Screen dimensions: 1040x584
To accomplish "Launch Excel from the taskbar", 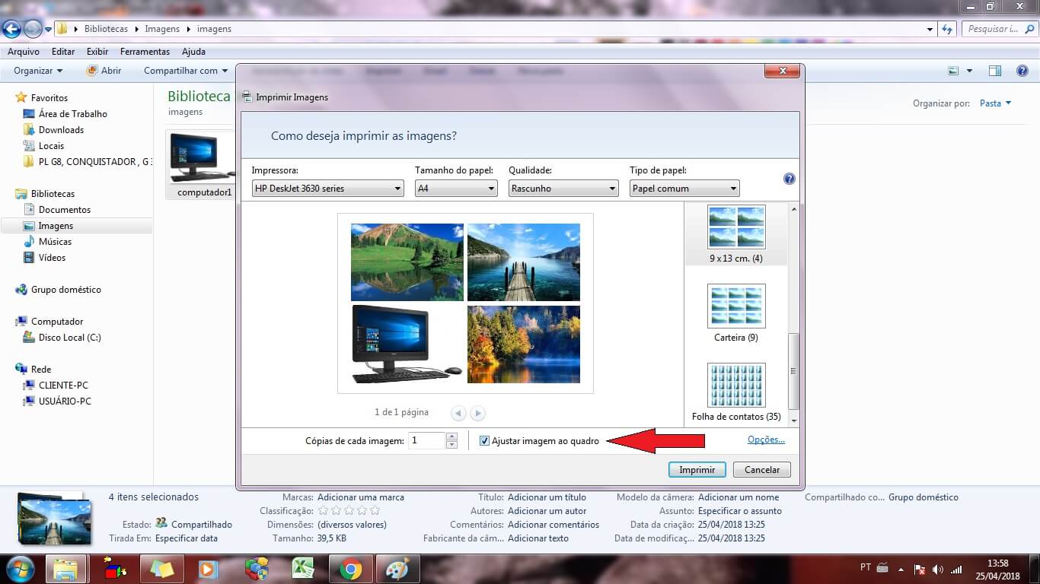I will (304, 569).
